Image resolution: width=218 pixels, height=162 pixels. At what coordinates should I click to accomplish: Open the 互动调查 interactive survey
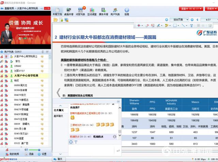(92, 11)
